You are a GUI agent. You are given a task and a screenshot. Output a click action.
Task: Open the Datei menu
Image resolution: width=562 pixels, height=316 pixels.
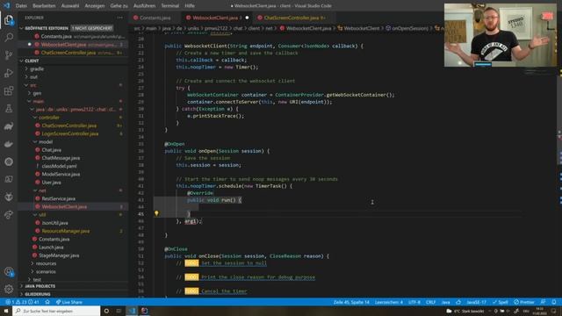(x=21, y=6)
